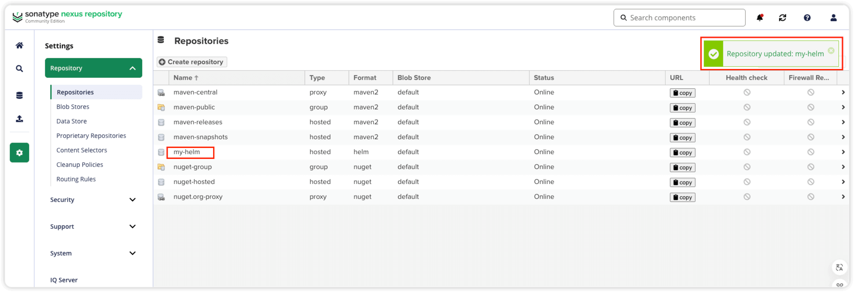The image size is (854, 292).
Task: Click firewall report icon for maven-public
Action: pyautogui.click(x=811, y=107)
